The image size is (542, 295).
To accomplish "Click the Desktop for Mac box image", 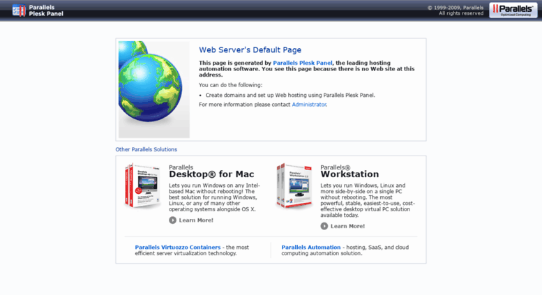I will point(142,186).
